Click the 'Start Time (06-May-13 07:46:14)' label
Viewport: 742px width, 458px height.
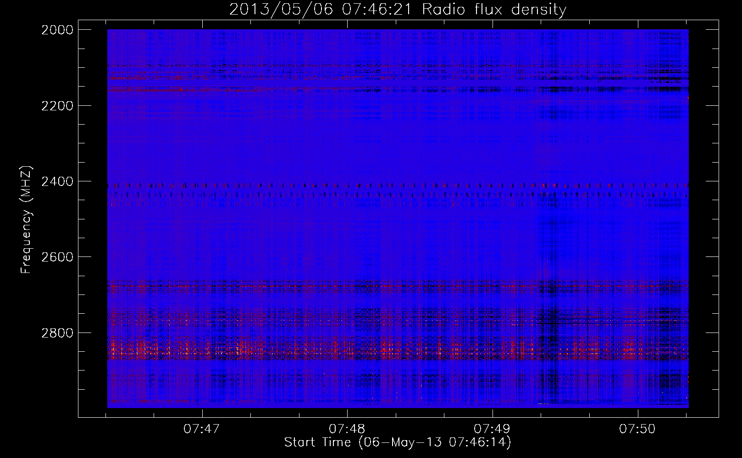[x=398, y=442]
